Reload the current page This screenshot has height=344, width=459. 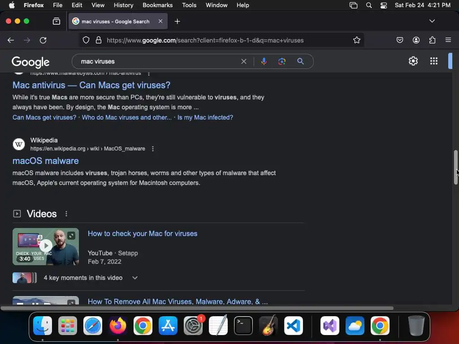43,40
